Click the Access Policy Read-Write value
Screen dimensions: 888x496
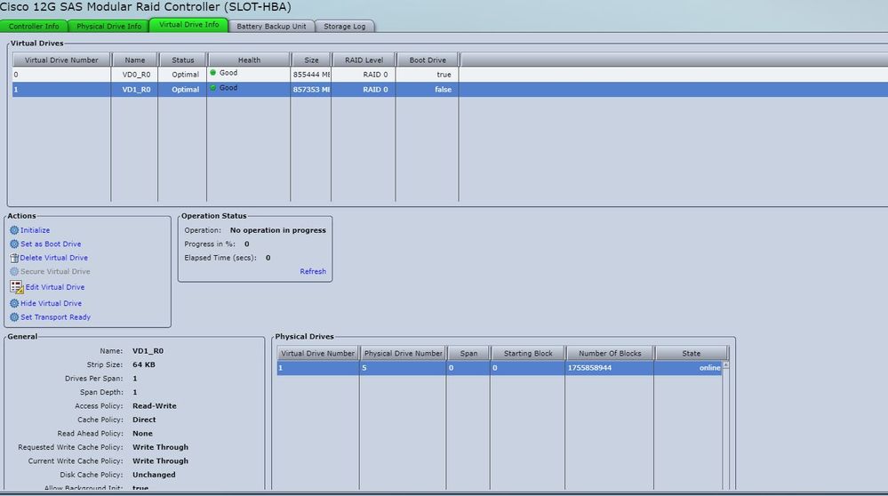point(155,406)
